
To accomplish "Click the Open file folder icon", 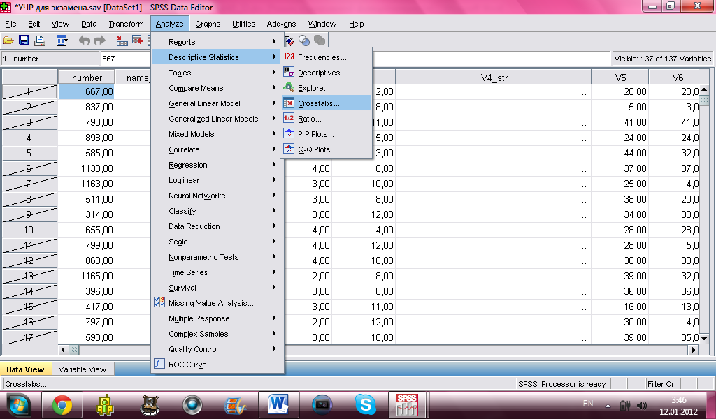I will pos(8,41).
